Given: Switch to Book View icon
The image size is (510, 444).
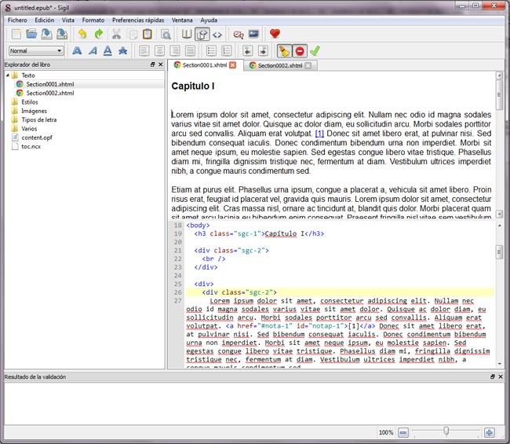Looking at the screenshot, I should click(187, 34).
